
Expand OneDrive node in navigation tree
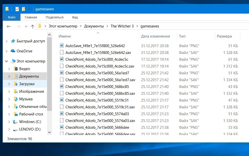[7, 51]
